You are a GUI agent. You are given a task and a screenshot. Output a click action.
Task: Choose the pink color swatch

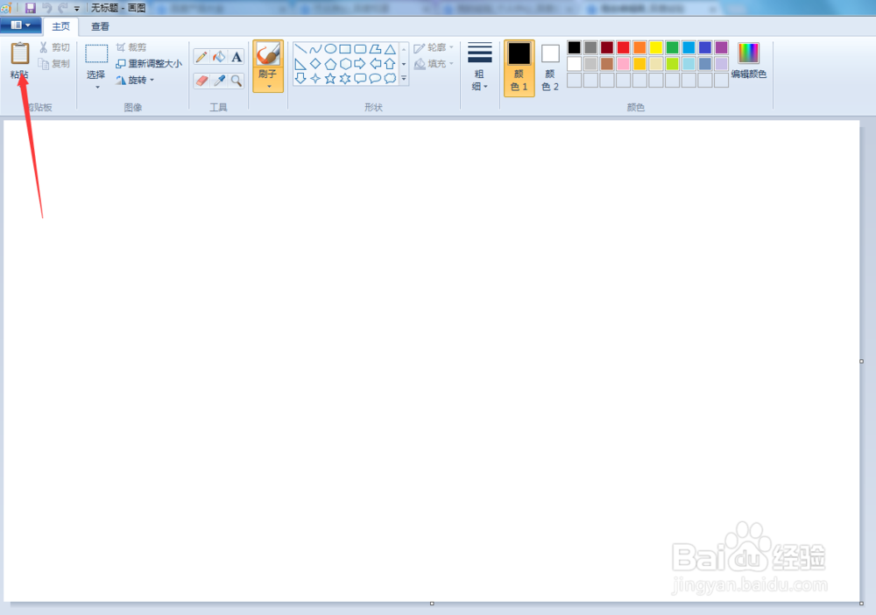624,64
